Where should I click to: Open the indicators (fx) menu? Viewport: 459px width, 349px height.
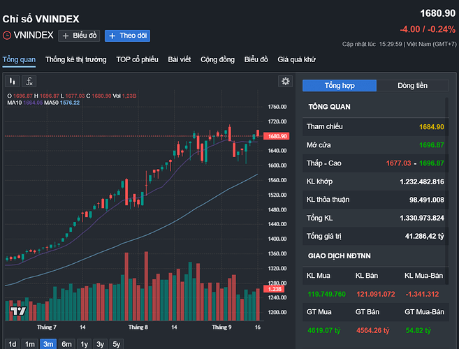coord(29,81)
